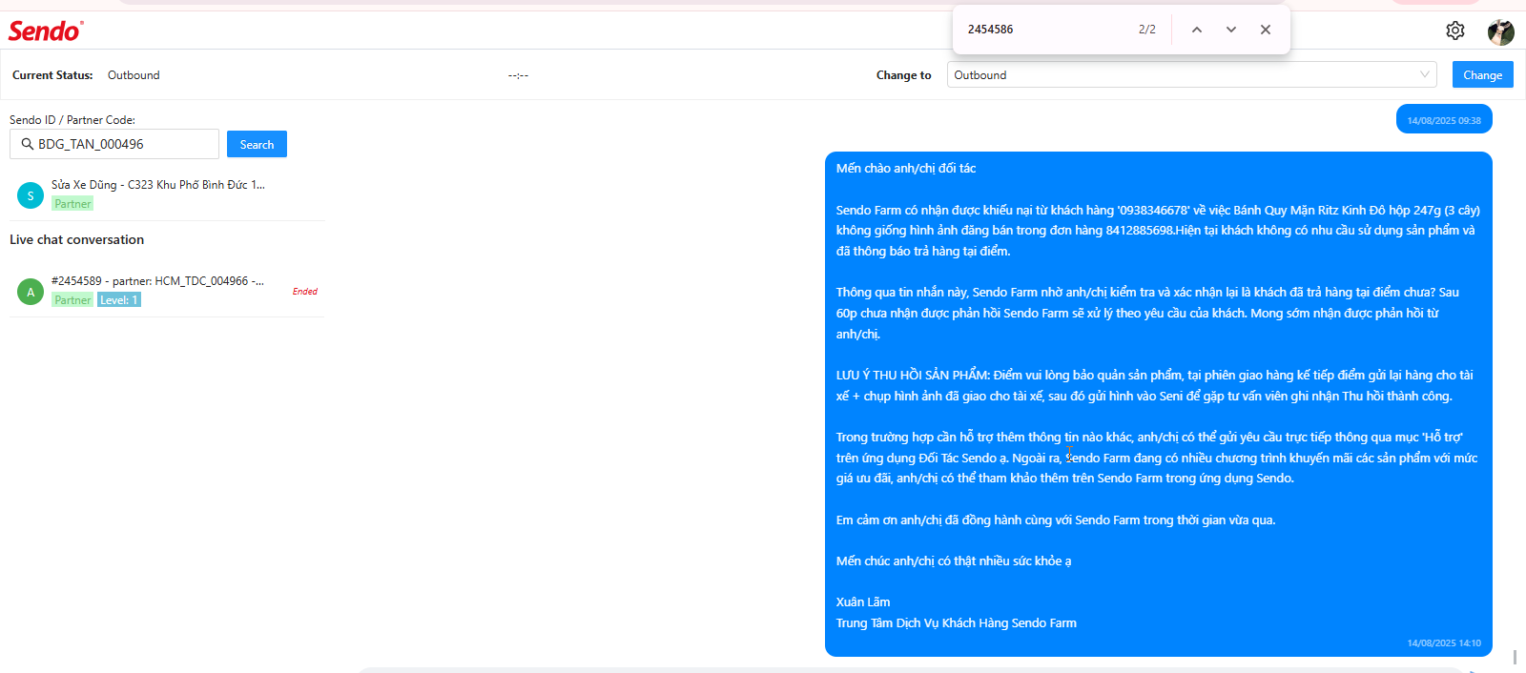The height and width of the screenshot is (673, 1526).
Task: Click the timestamp 14/08/2025 14:10
Action: click(x=1444, y=643)
